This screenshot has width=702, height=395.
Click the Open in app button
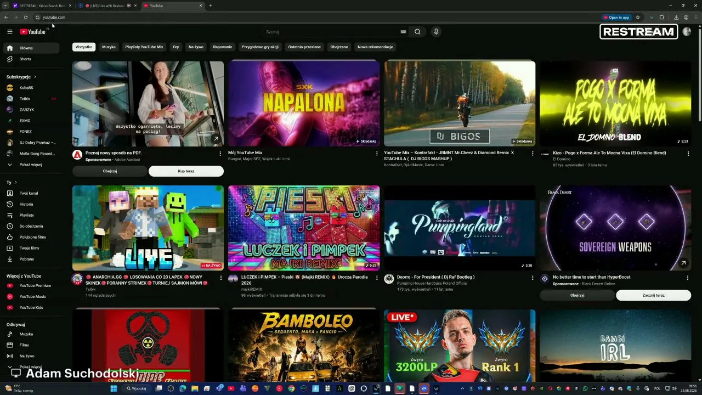(x=616, y=17)
